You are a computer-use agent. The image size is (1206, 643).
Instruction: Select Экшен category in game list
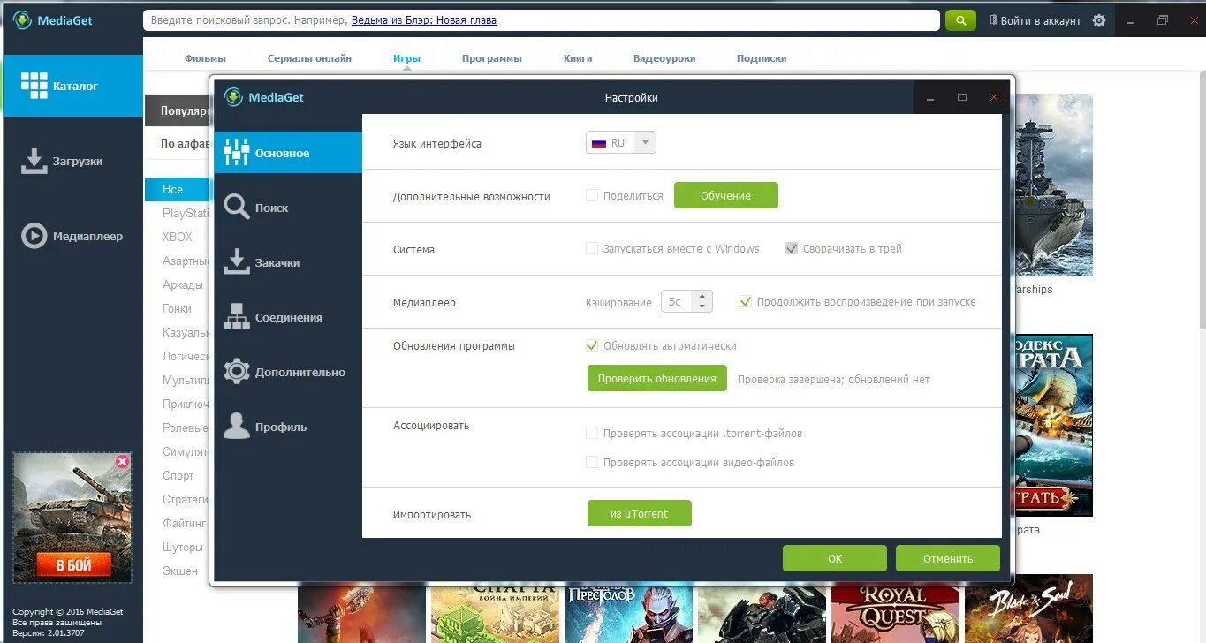pyautogui.click(x=180, y=571)
